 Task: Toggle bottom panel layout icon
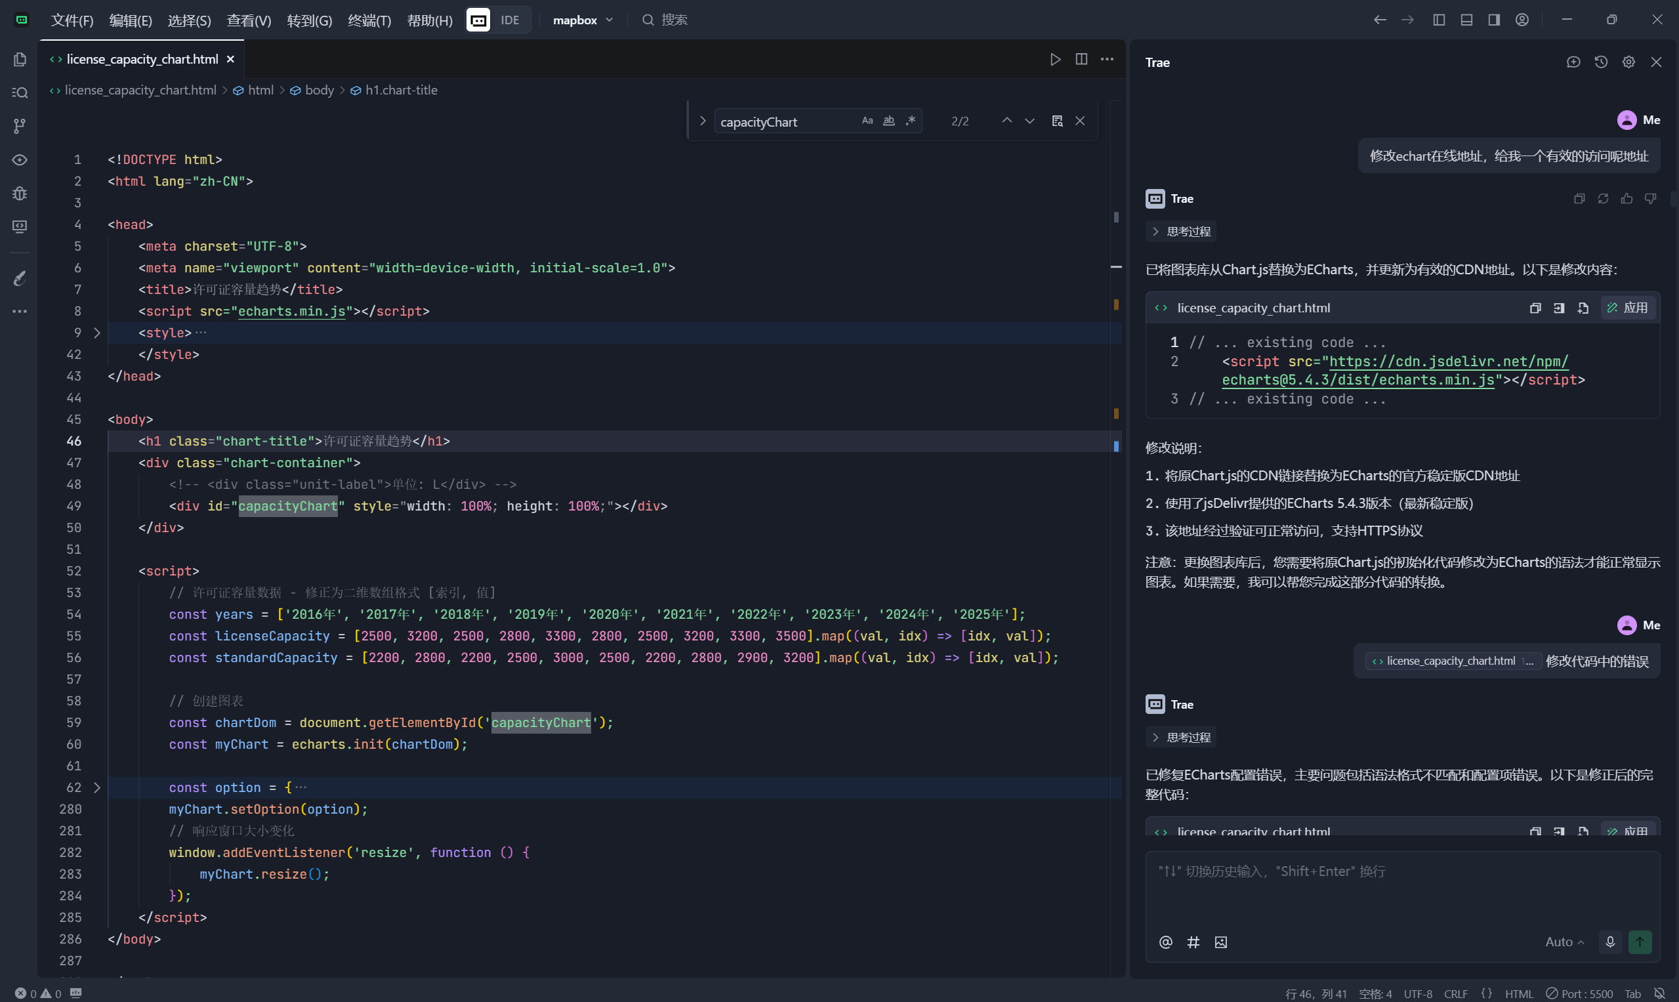pos(1466,20)
